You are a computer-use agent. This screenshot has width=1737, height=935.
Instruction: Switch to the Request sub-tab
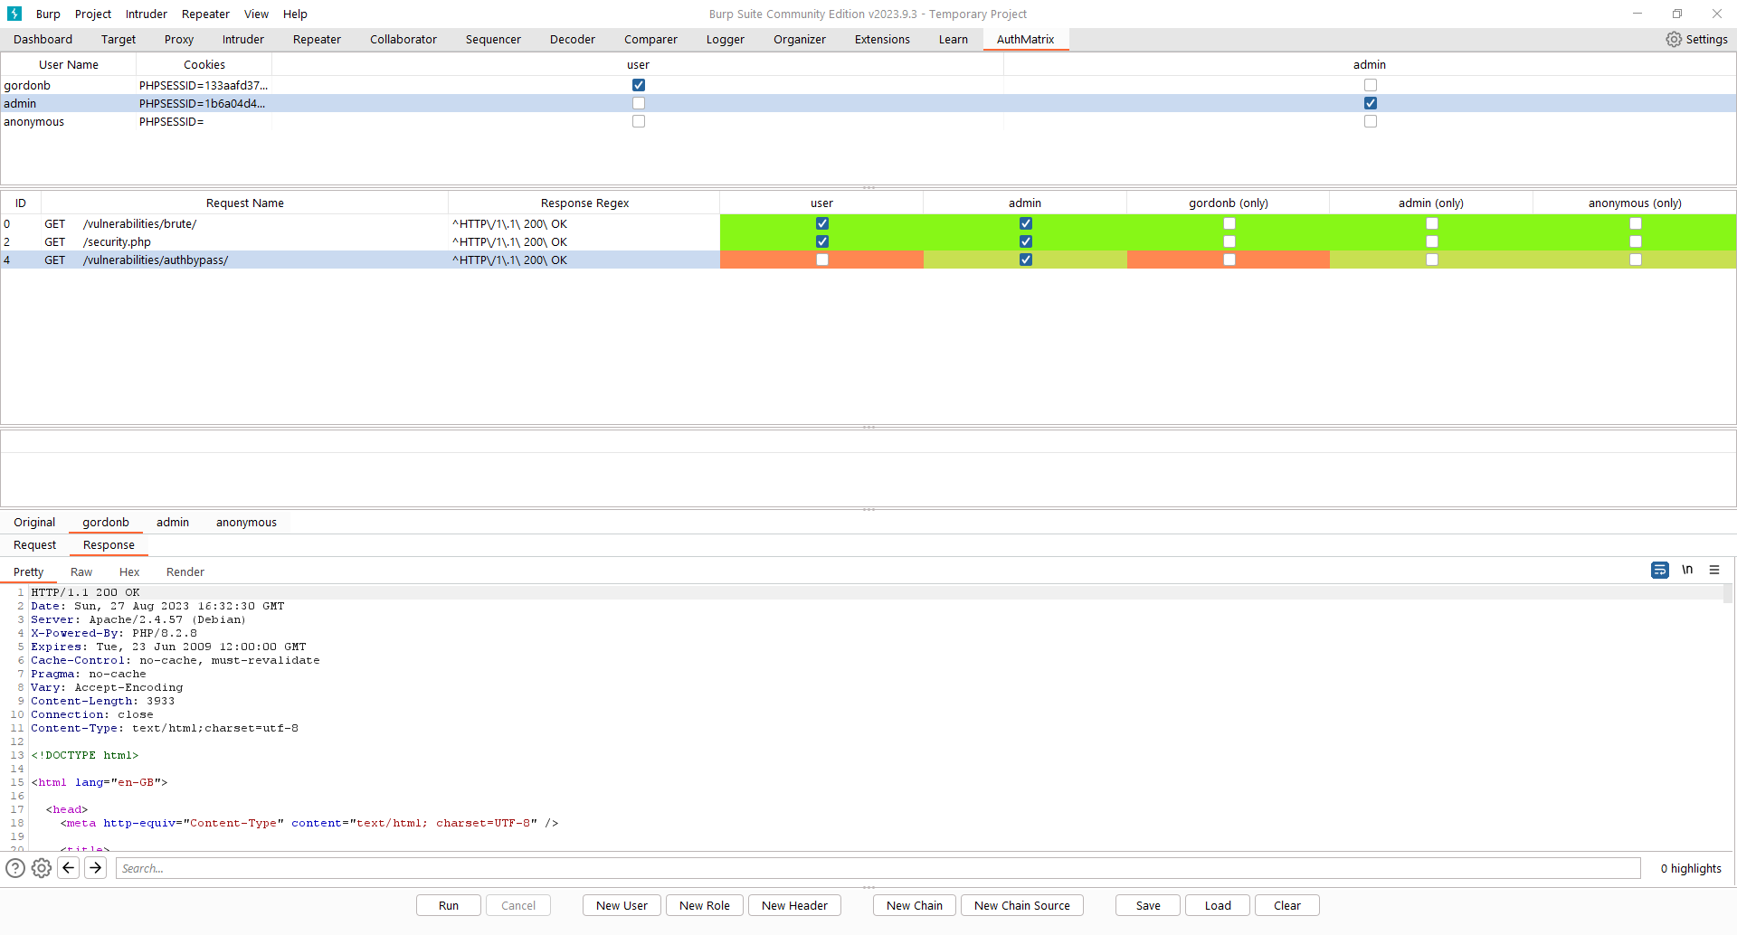pyautogui.click(x=34, y=544)
